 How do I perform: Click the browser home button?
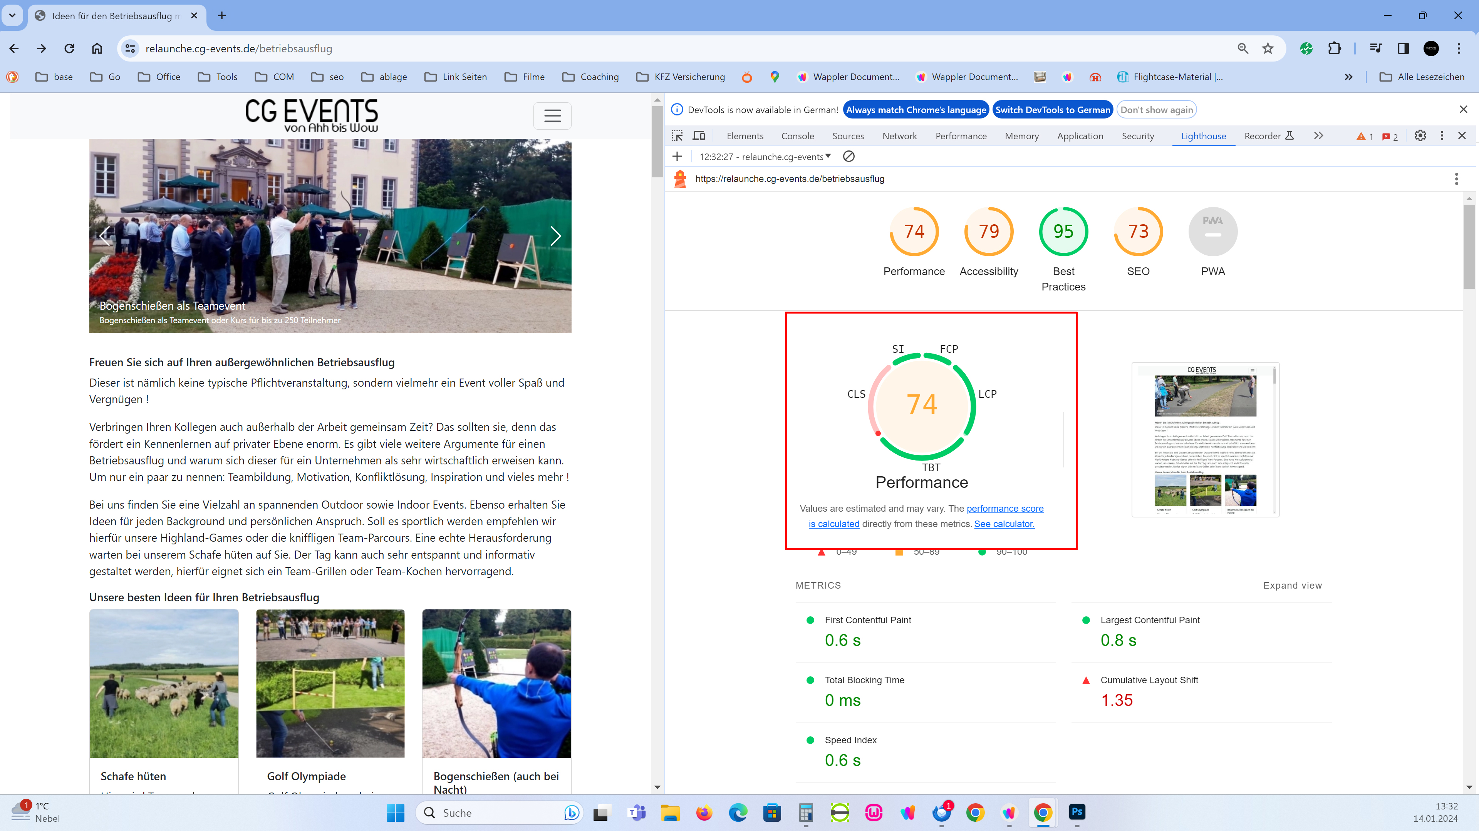pos(97,49)
